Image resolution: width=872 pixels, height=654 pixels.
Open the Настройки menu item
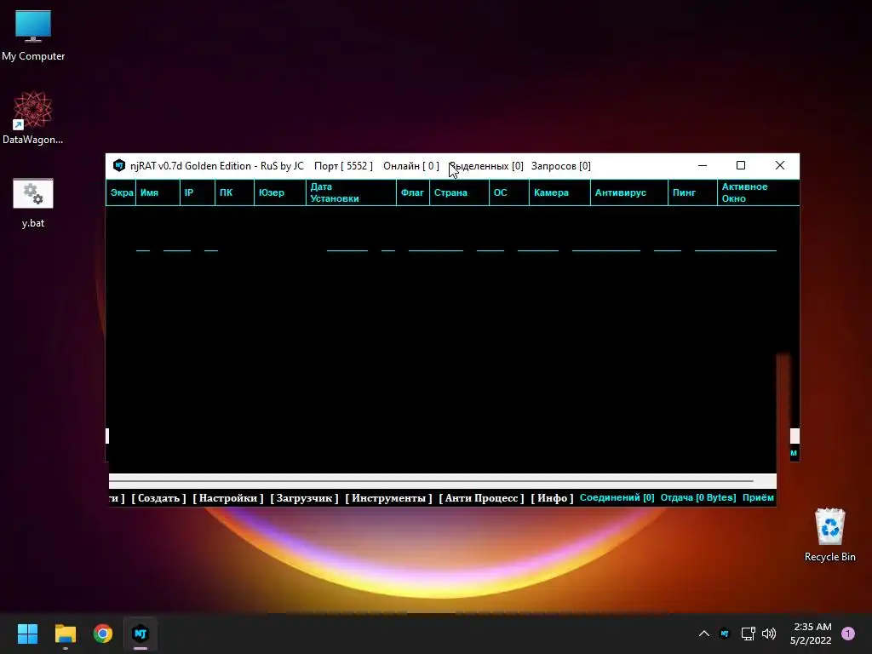pos(228,497)
